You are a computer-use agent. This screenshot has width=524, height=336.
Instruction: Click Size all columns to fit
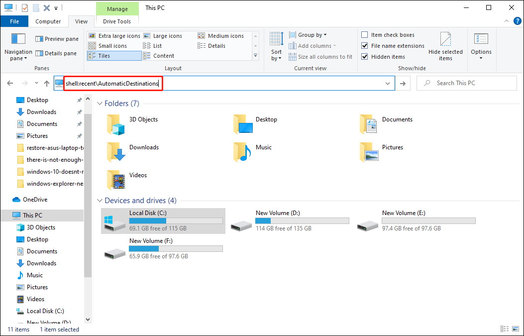320,57
